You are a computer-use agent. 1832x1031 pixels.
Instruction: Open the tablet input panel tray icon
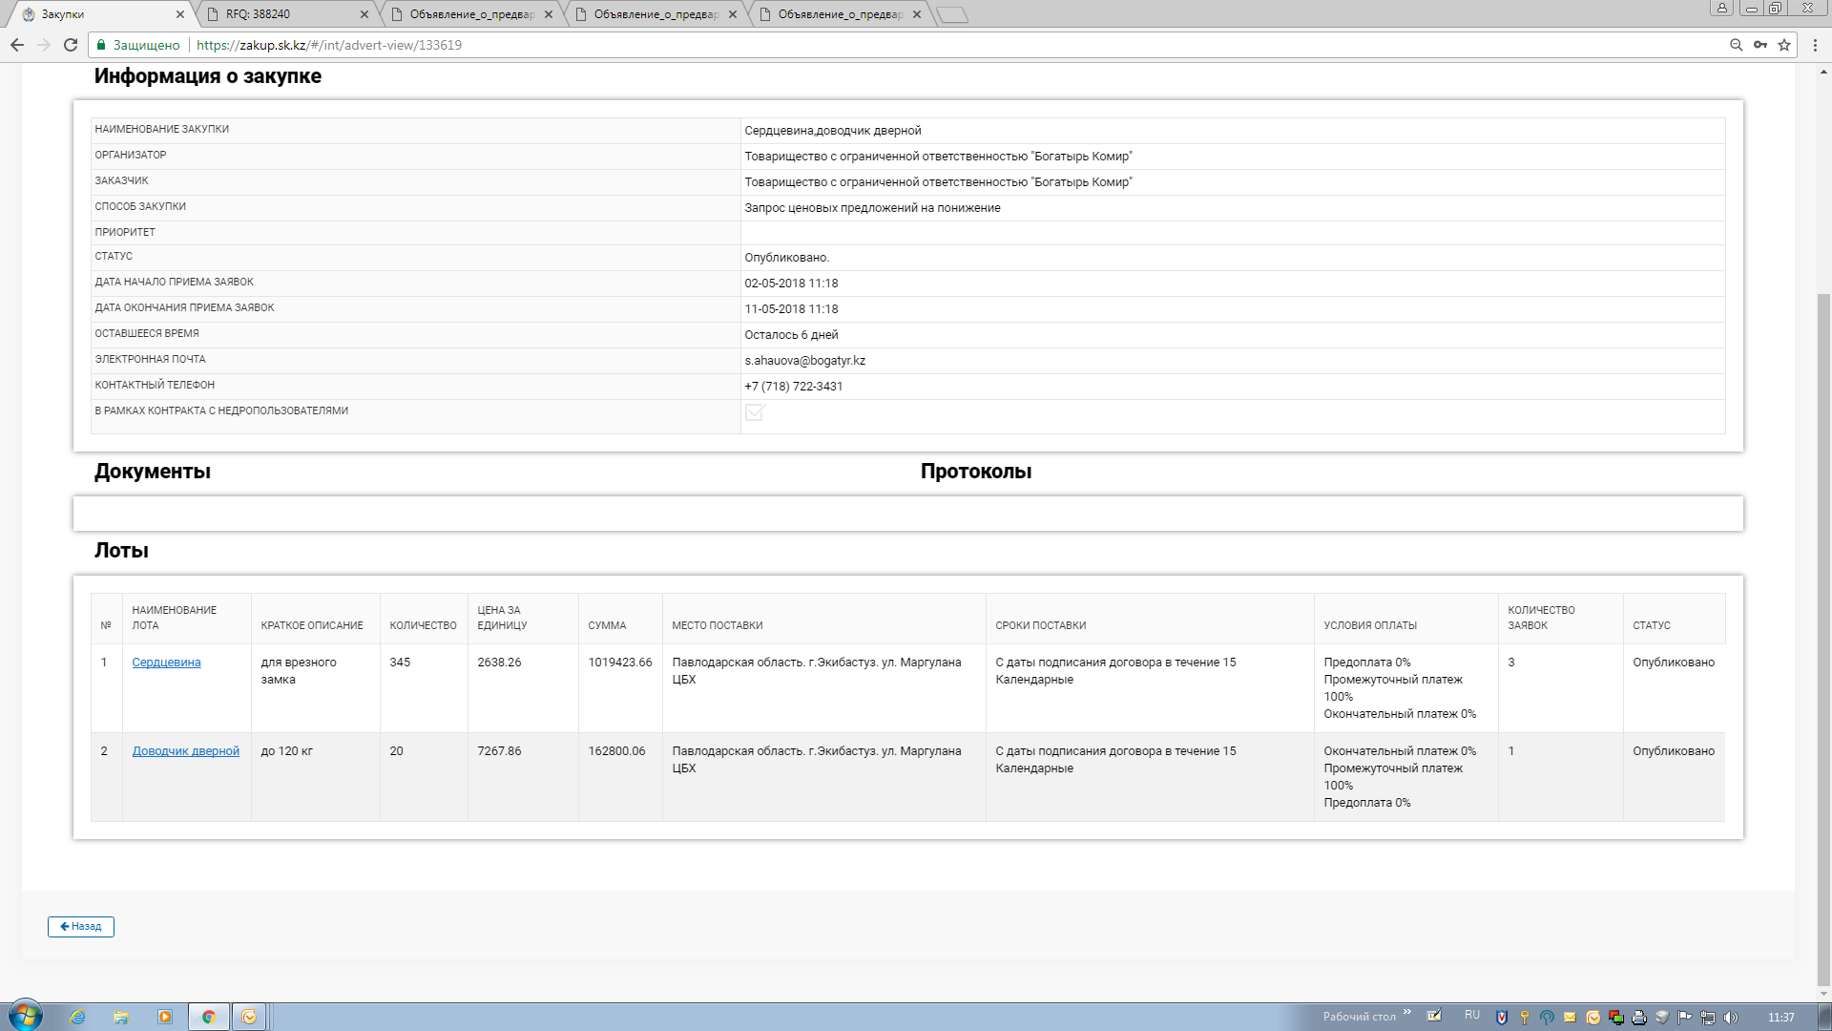1434,1017
